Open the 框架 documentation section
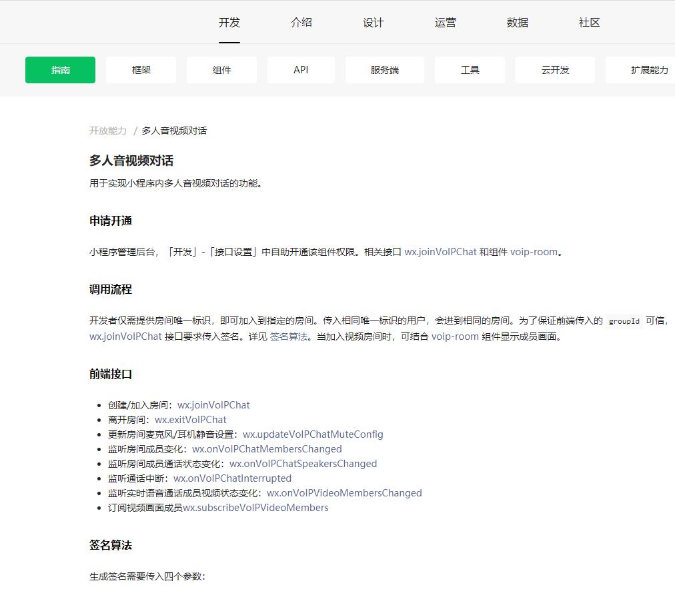 pos(141,69)
